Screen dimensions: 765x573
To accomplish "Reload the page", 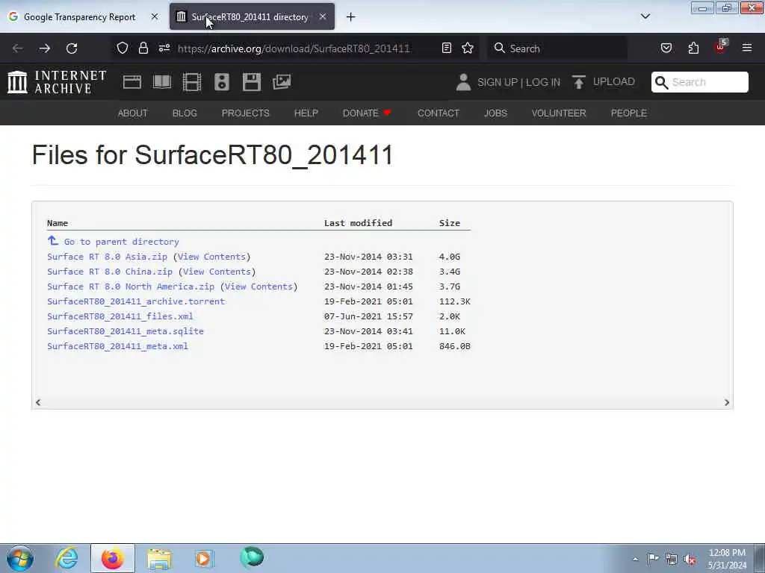I will (72, 48).
